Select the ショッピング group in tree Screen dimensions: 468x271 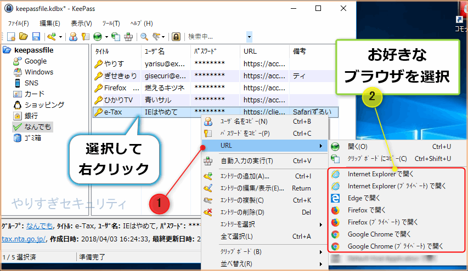pyautogui.click(x=44, y=105)
